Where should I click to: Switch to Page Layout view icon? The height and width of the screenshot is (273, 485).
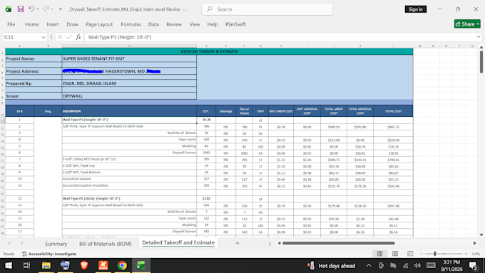coord(395,254)
